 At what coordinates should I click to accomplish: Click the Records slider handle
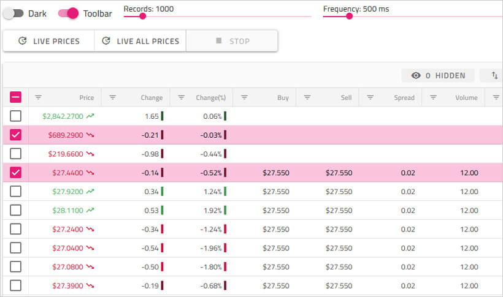pos(143,17)
